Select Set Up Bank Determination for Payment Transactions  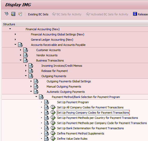pos(90,128)
